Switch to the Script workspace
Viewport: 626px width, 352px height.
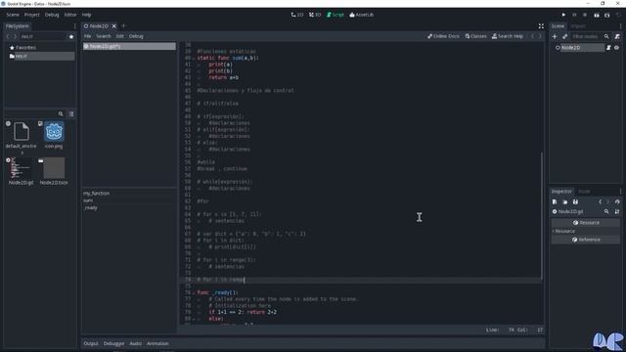tap(335, 15)
